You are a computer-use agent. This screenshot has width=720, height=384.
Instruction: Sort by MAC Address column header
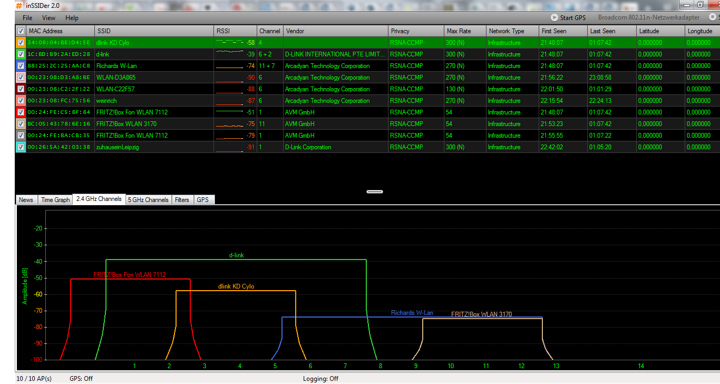[60, 31]
